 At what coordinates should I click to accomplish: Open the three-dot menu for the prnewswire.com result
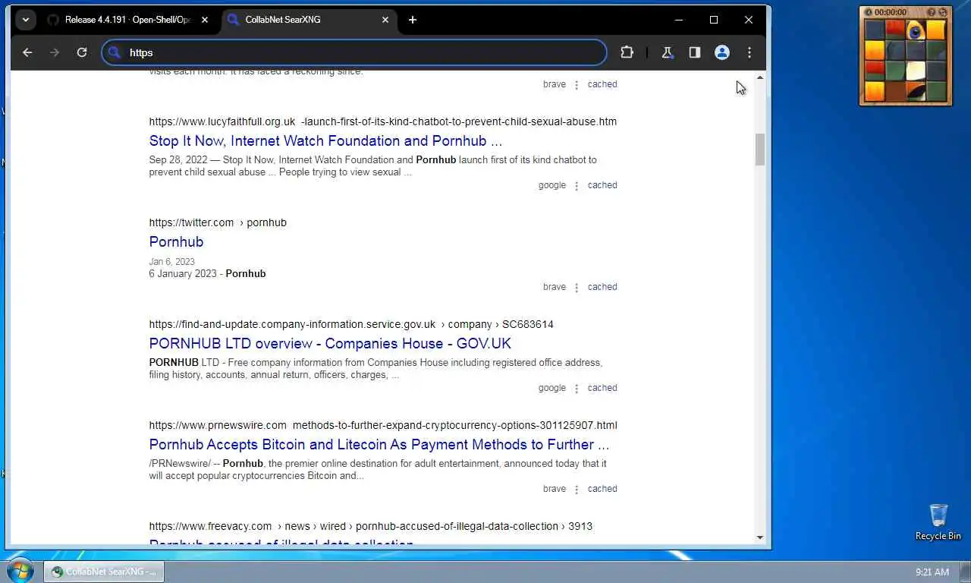click(x=577, y=490)
